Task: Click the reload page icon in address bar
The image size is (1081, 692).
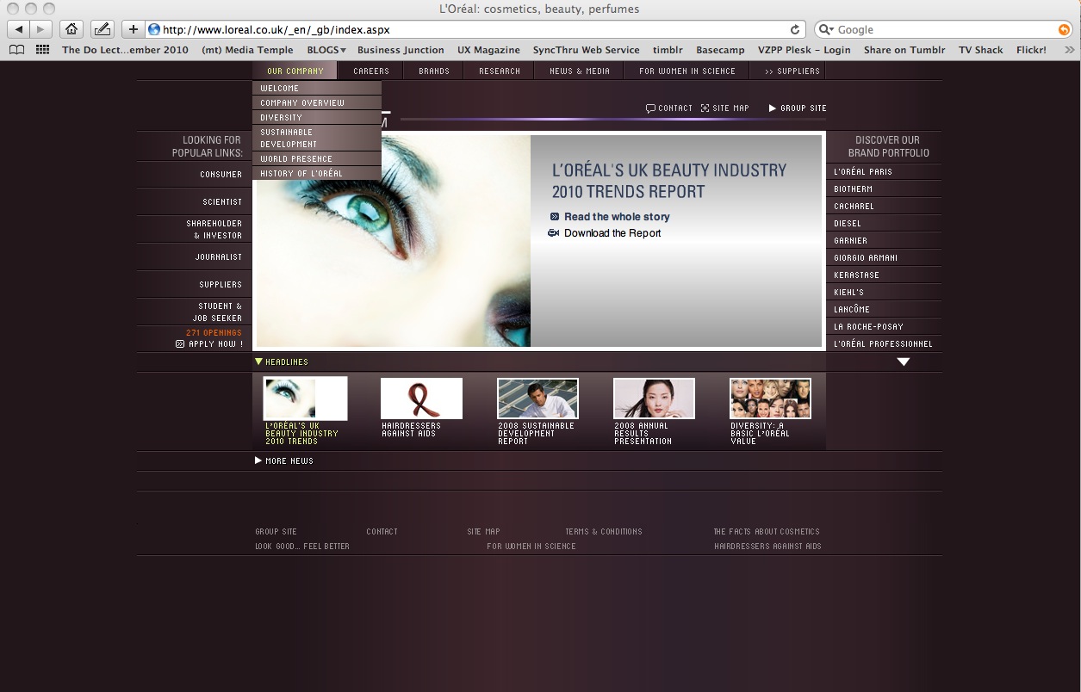Action: click(x=795, y=29)
